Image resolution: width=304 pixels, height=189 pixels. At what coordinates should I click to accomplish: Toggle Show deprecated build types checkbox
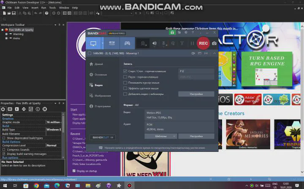tap(4, 138)
